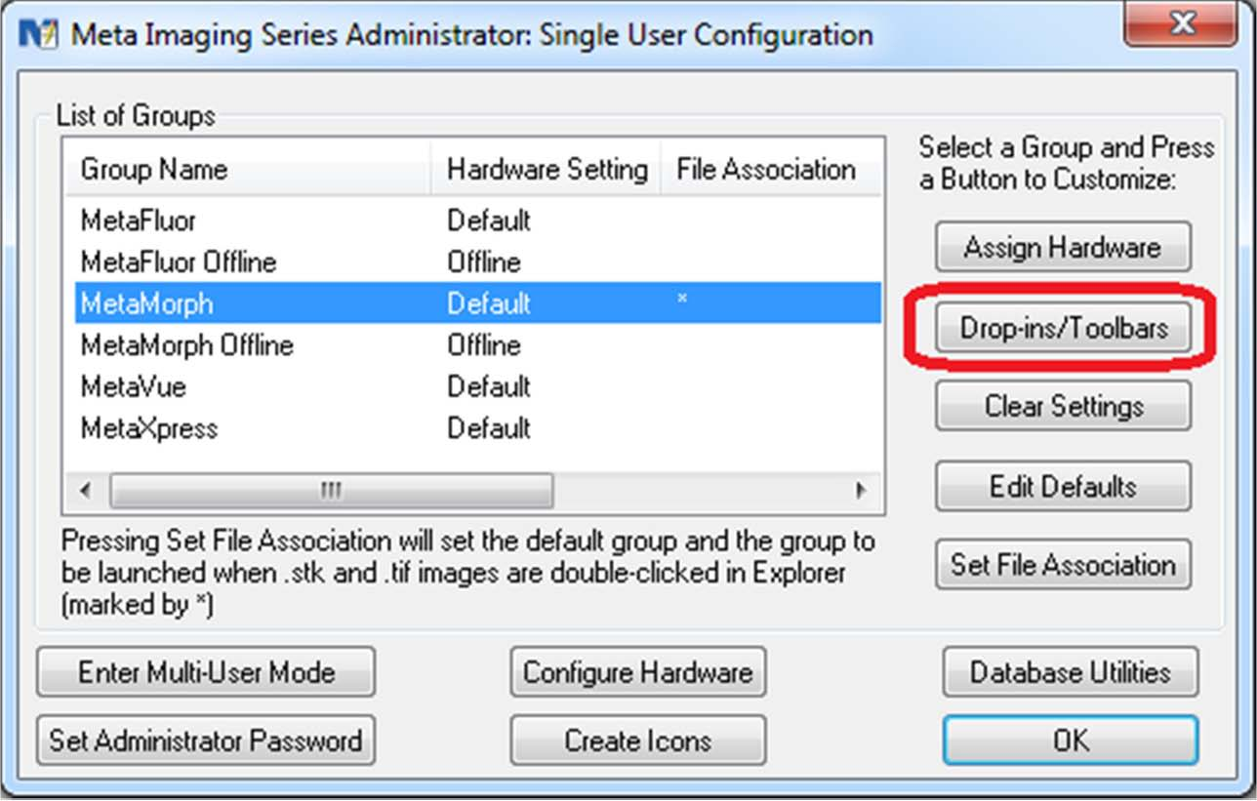Click the Create Icons button
This screenshot has width=1257, height=801.
(637, 741)
